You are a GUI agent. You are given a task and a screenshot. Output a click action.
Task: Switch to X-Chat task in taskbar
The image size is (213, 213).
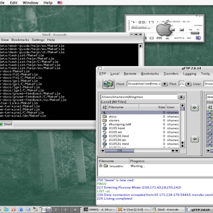point(134,210)
